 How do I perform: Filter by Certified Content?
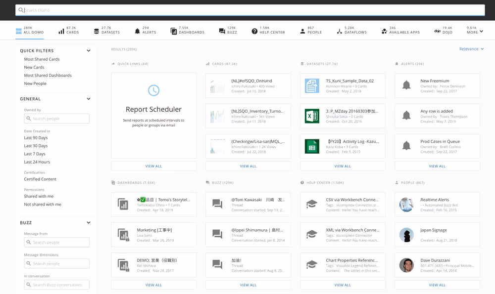pos(40,179)
